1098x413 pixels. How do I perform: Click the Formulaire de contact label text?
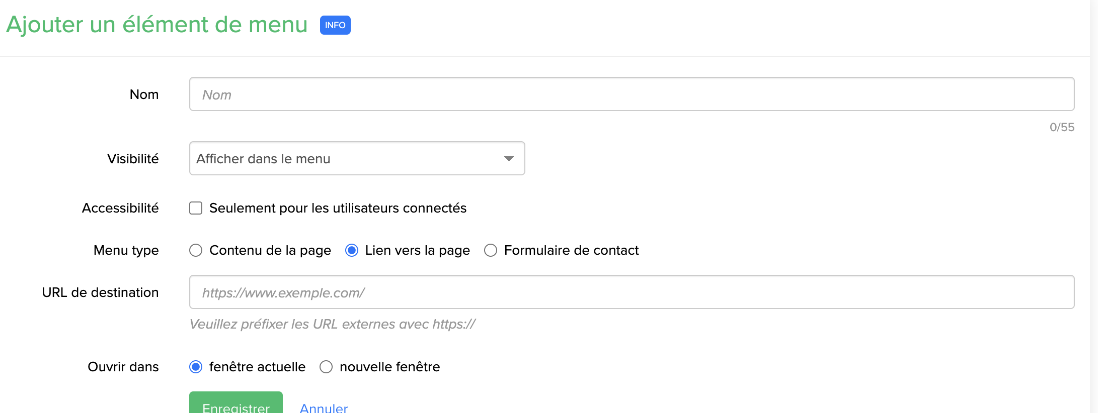click(571, 250)
